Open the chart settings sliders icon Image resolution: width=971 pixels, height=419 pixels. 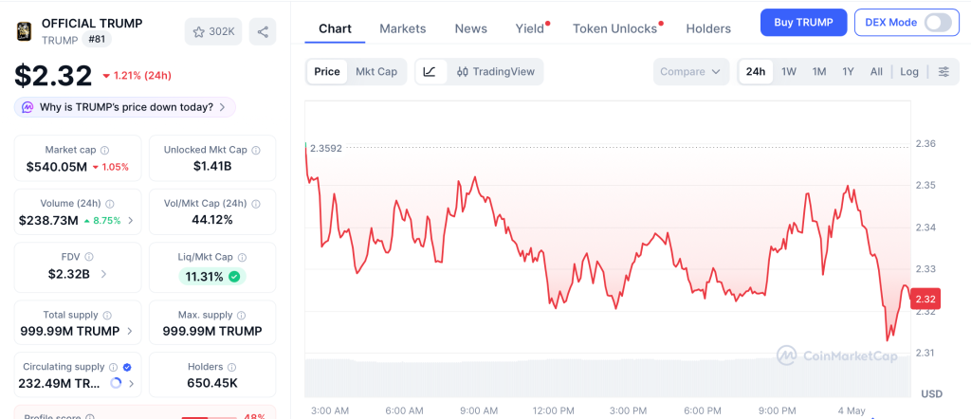coord(944,72)
